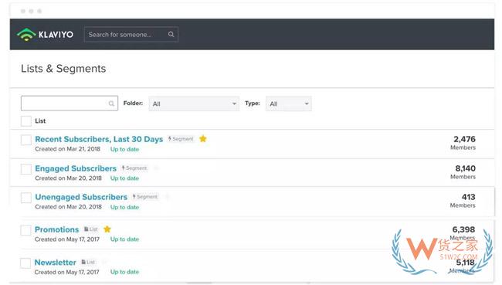Open Recent Subscribers, Last 30 Days segment

99,139
